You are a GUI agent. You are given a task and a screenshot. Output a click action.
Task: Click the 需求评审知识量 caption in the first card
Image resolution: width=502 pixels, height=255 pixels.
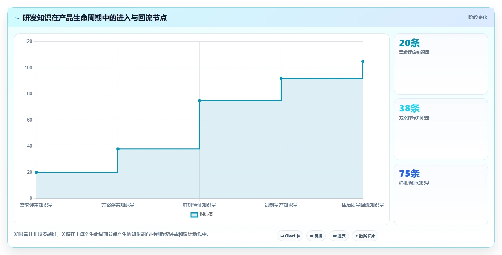pyautogui.click(x=414, y=52)
